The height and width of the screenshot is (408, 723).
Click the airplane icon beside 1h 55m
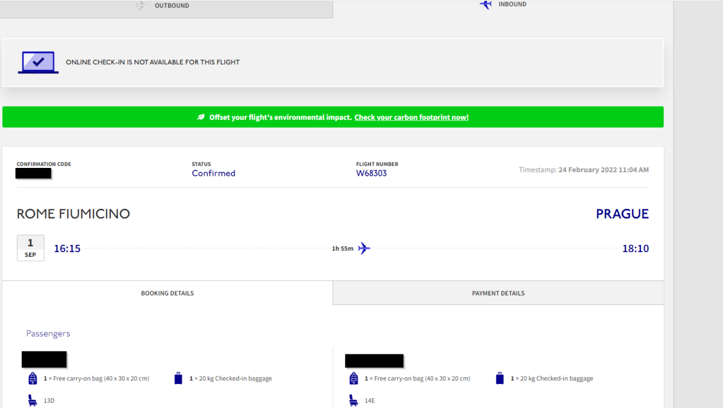point(364,249)
